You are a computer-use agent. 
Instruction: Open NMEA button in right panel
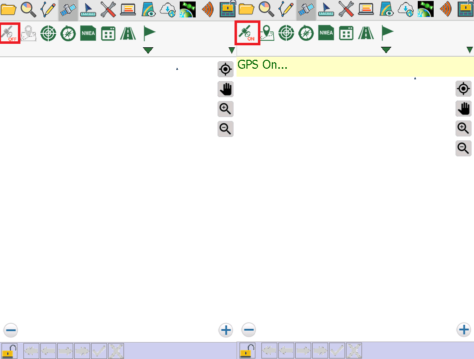point(326,33)
